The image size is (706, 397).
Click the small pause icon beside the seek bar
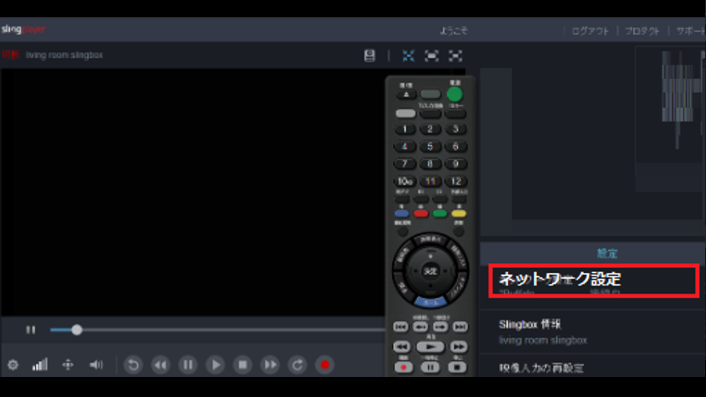point(31,330)
